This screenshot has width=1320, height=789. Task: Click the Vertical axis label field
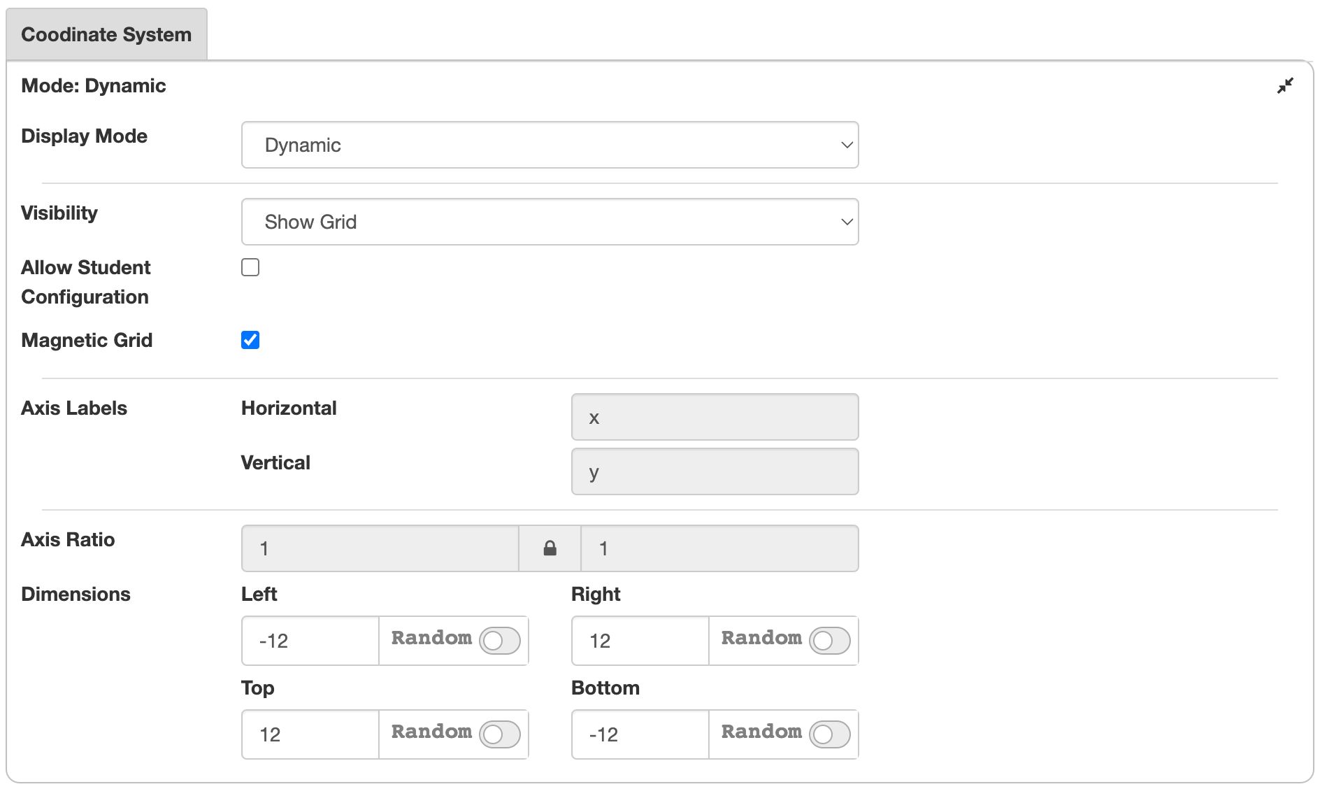714,471
